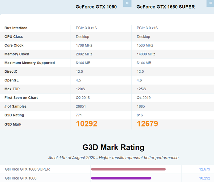214x182 pixels.
Task: Click the GTX 1060 purple rating bar
Action: (x=121, y=178)
